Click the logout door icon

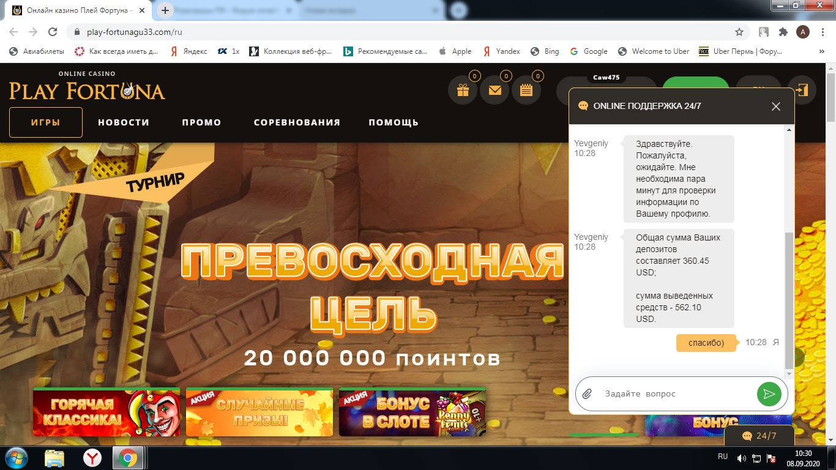point(802,91)
